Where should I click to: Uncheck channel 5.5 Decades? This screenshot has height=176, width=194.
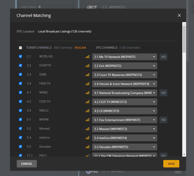[x=20, y=146]
